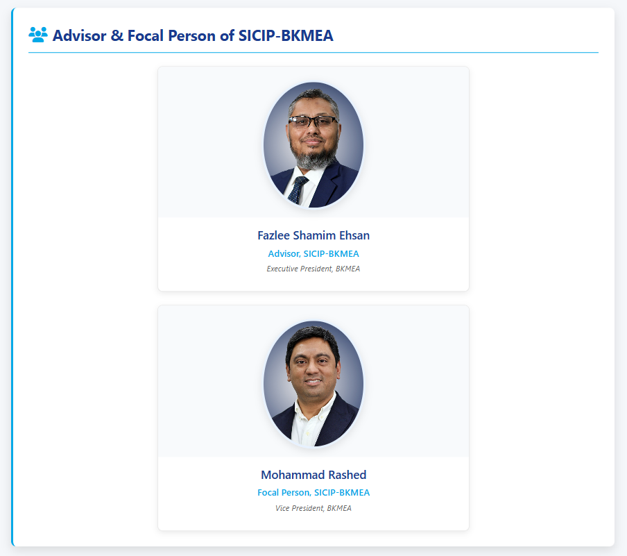Click the name Mohammad Rashed
The height and width of the screenshot is (556, 627).
(313, 475)
